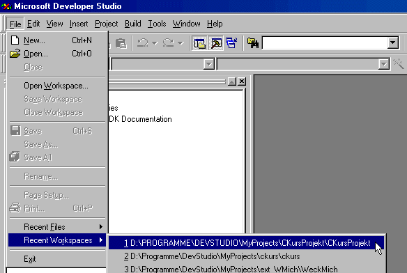
Task: Open the Window menu
Action: 186,24
